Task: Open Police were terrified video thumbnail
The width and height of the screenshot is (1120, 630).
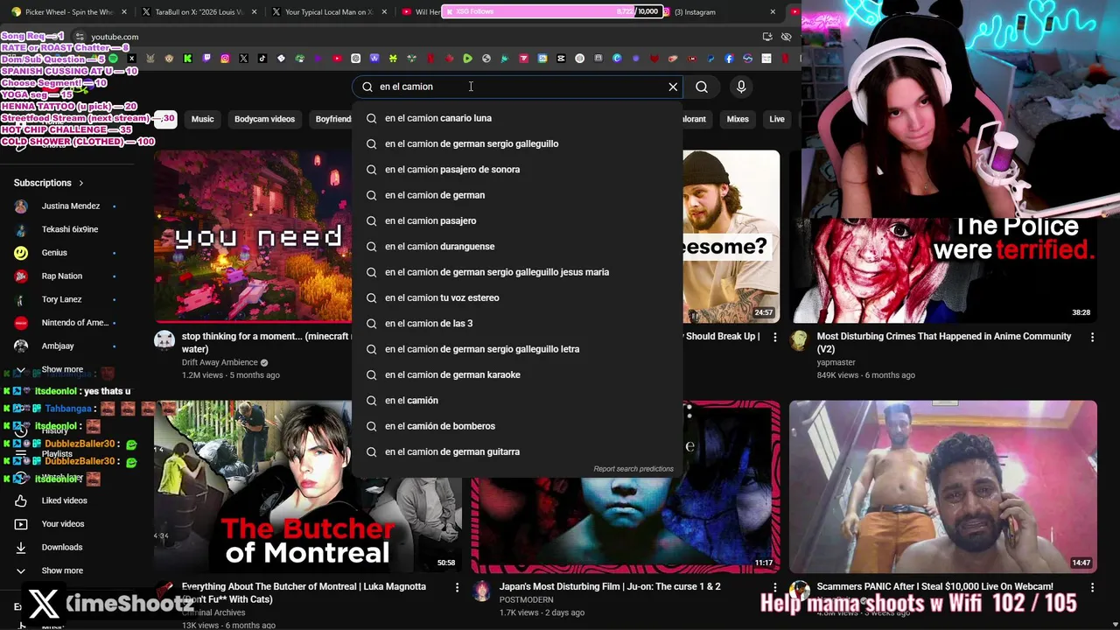Action: click(942, 236)
